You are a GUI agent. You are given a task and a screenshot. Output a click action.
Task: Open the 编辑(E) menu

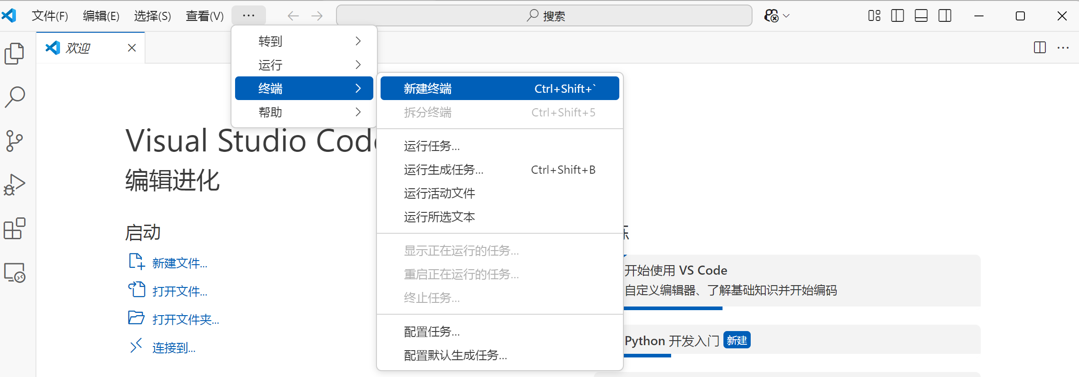101,16
